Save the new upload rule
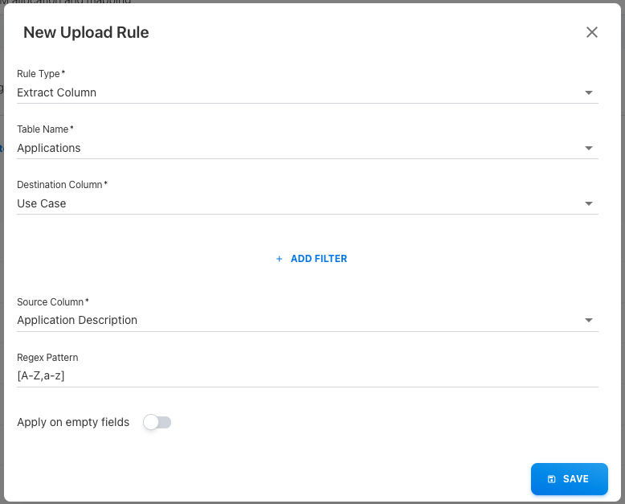This screenshot has height=504, width=625. click(x=569, y=479)
